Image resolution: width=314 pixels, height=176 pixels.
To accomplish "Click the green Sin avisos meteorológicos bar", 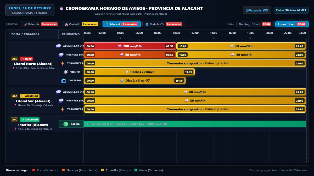I will click(195, 124).
